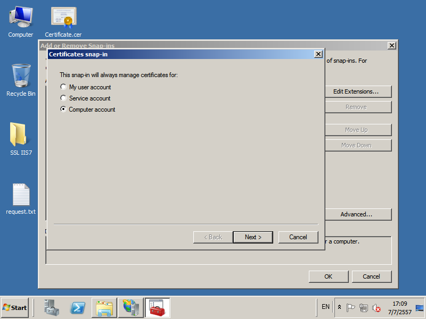426x319 pixels.
Task: Click the taskbar clock and date
Action: point(399,307)
